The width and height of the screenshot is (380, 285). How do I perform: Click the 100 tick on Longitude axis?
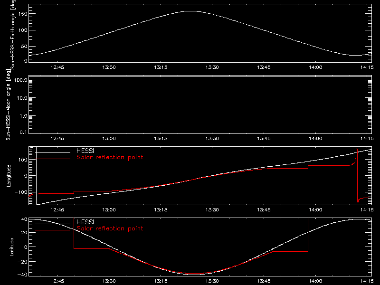coord(22,160)
